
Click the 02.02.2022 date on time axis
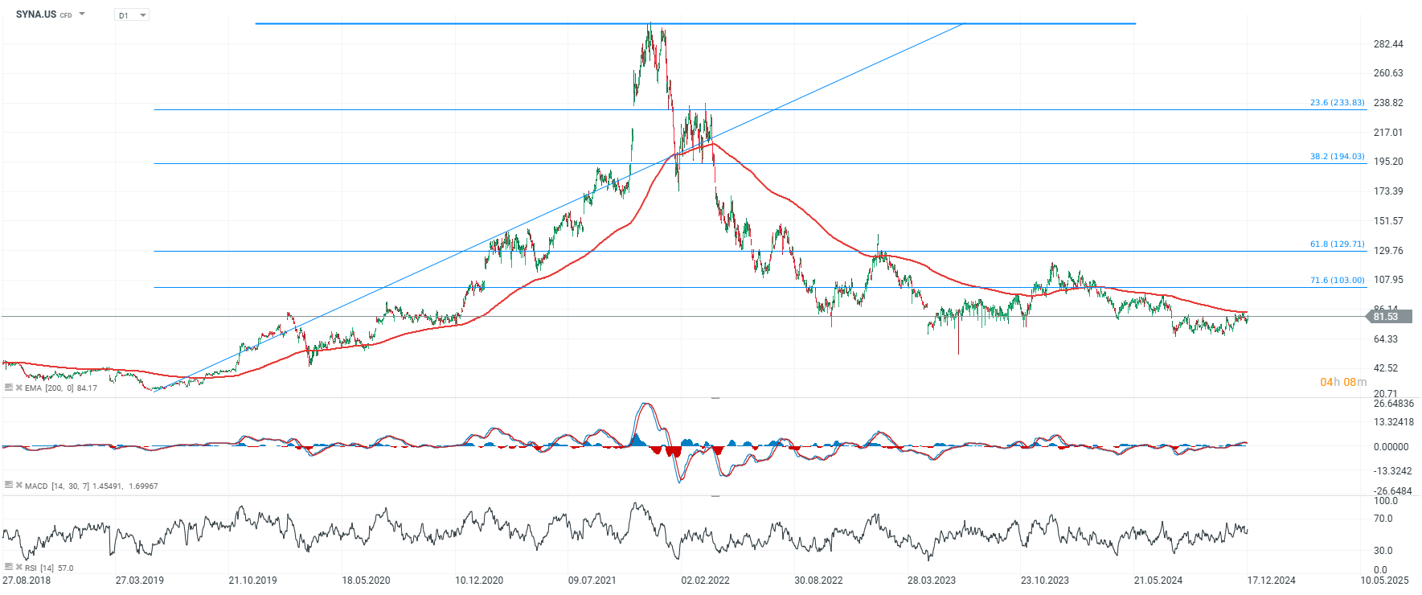point(705,581)
